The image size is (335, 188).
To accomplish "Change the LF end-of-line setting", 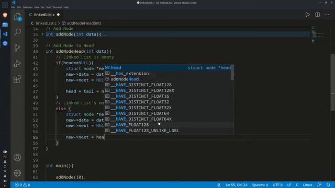I will [x=289, y=185].
